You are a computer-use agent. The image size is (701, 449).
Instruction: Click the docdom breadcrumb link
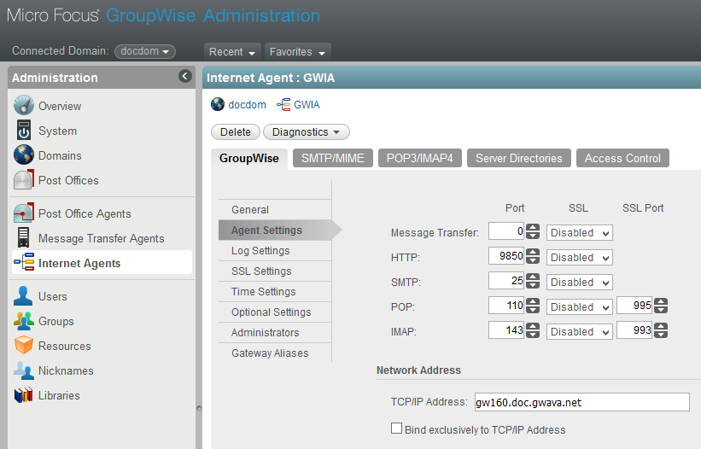coord(248,104)
